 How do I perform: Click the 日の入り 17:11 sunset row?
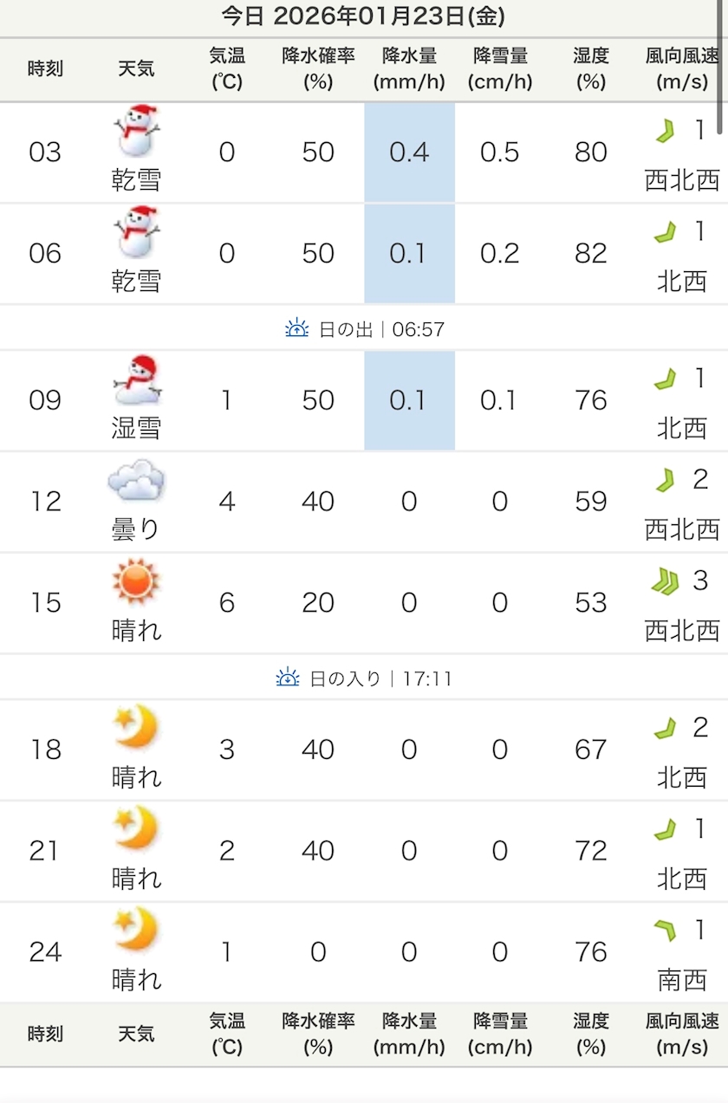click(x=364, y=678)
